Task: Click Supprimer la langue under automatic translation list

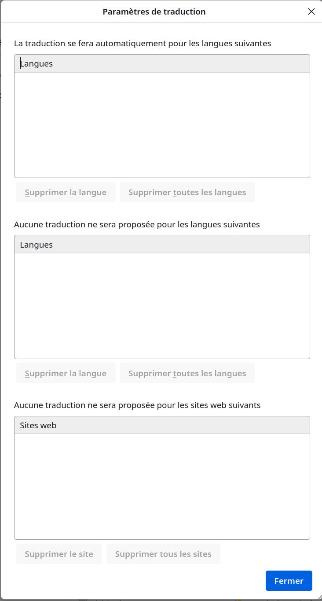Action: click(66, 192)
